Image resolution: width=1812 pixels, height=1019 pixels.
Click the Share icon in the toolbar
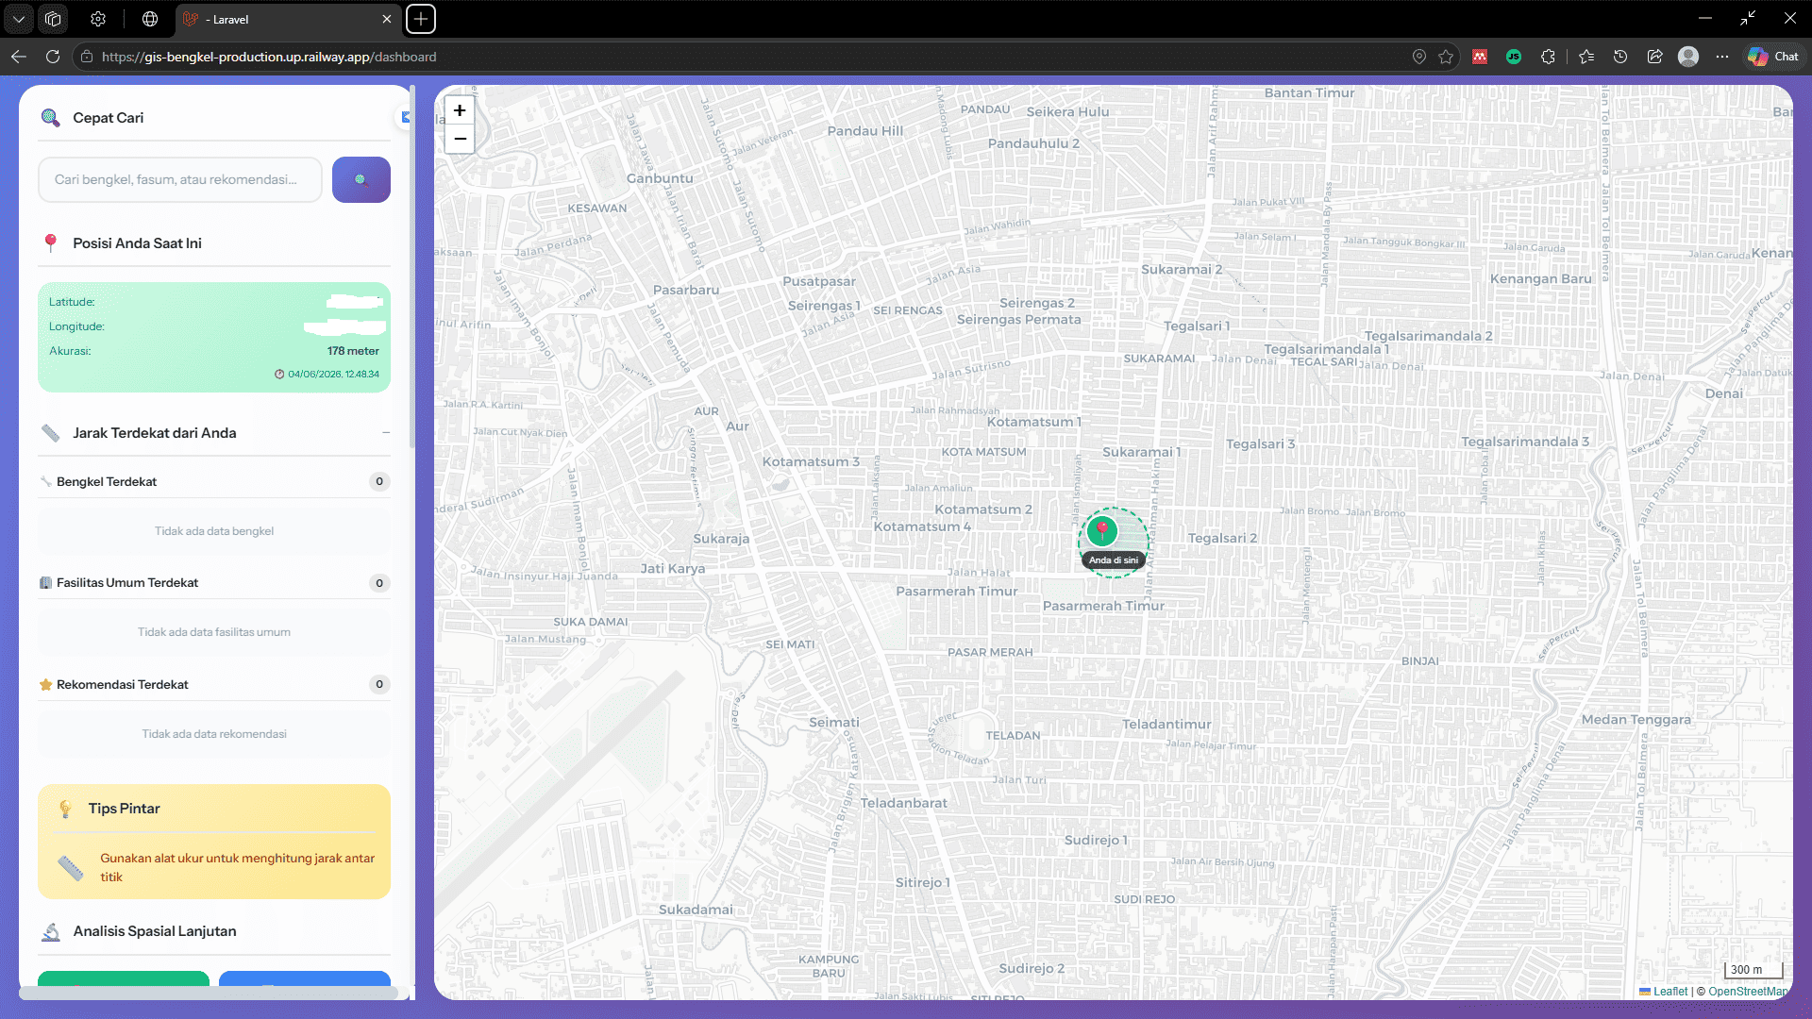point(1654,57)
